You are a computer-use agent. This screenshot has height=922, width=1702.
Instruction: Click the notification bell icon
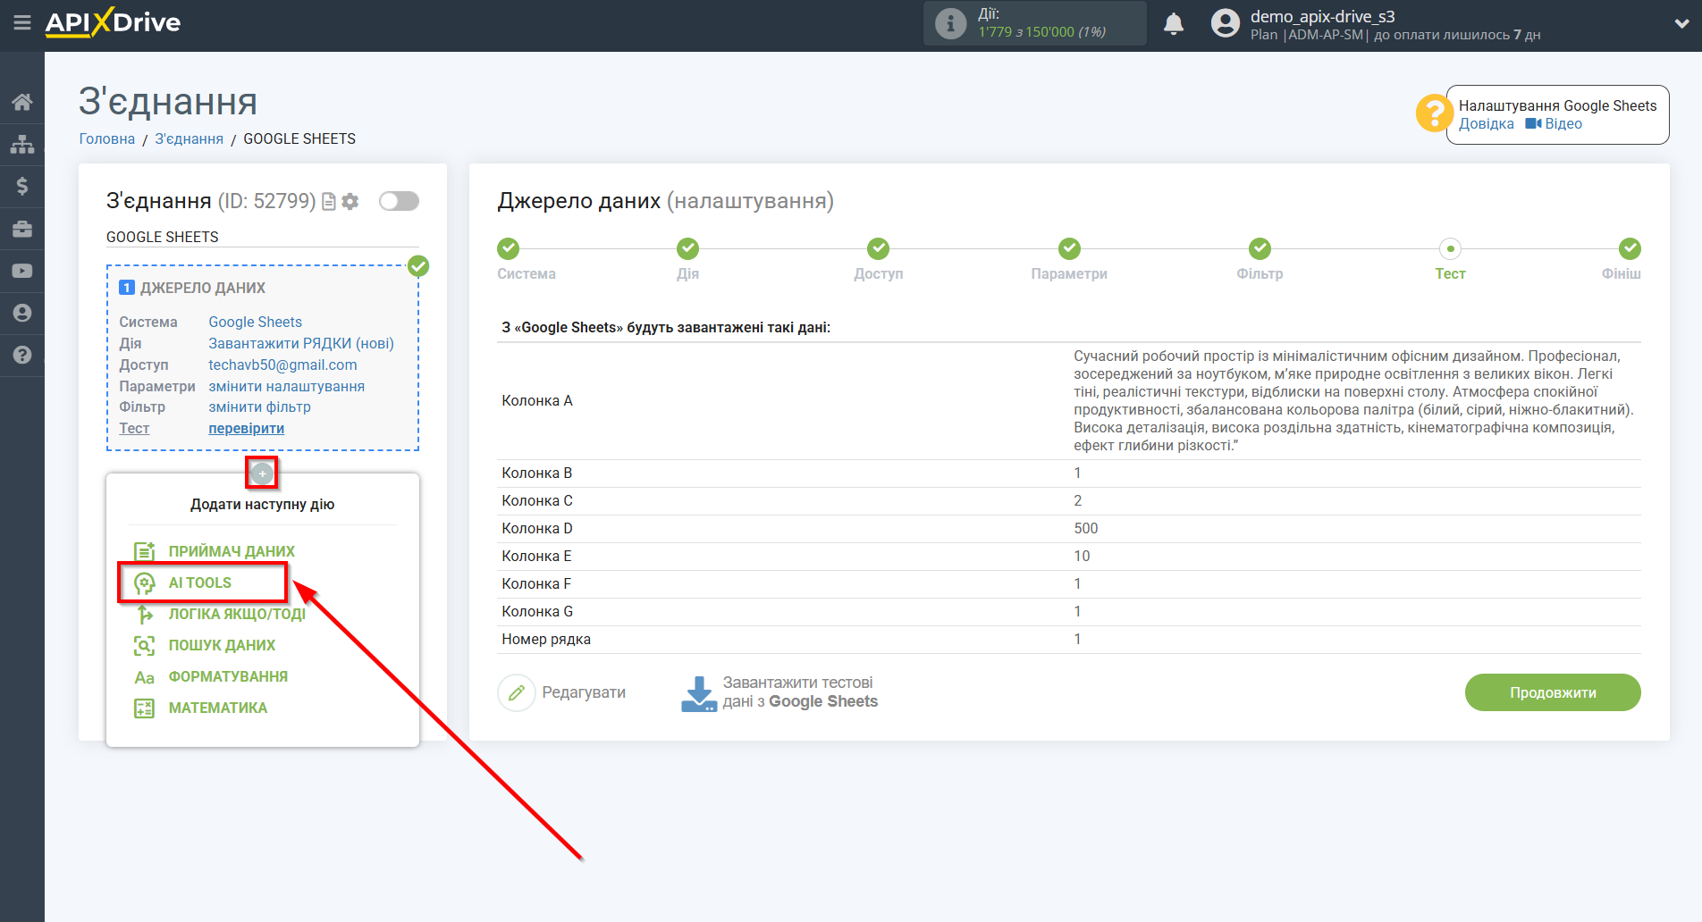coord(1173,24)
